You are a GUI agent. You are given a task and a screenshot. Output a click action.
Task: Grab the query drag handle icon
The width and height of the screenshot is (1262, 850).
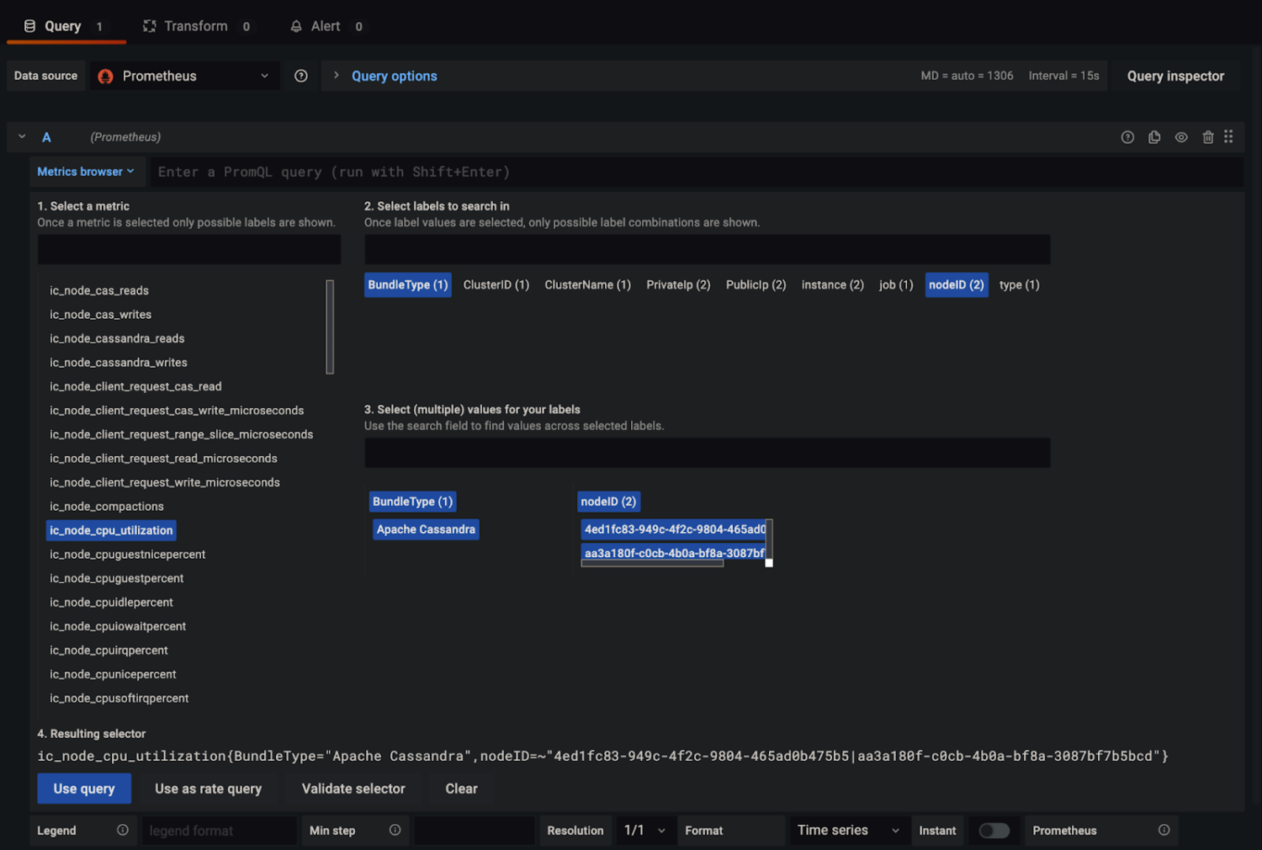point(1228,136)
